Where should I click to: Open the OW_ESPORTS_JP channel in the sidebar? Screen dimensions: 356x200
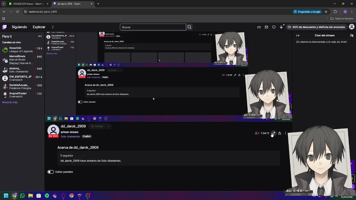coord(22,78)
